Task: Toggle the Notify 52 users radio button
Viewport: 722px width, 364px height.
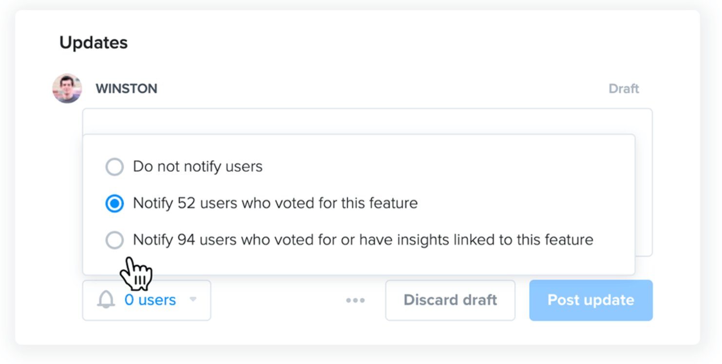Action: pyautogui.click(x=114, y=203)
